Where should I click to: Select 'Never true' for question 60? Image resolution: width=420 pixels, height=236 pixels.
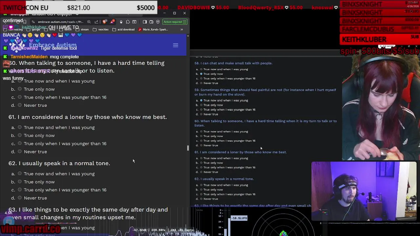pyautogui.click(x=20, y=105)
